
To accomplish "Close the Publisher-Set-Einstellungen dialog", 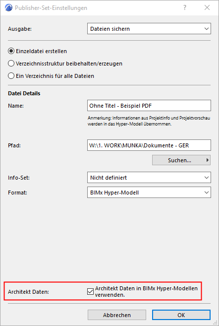I will tap(207, 8).
